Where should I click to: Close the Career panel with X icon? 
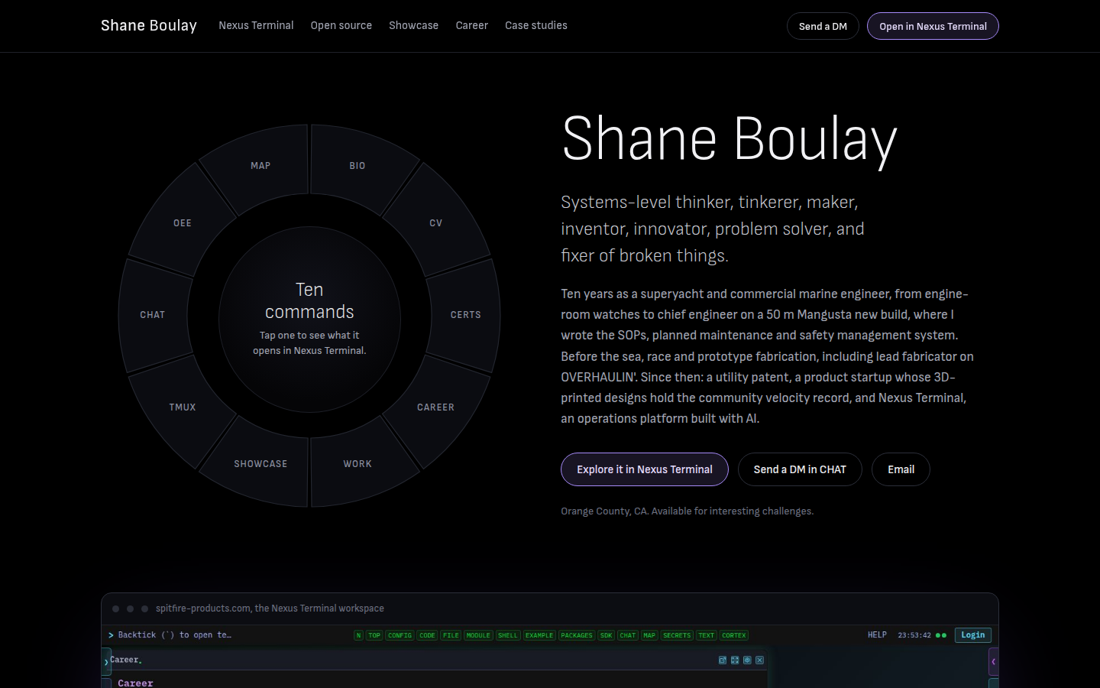759,660
